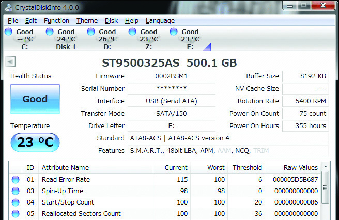The image size is (339, 220).
Task: Open the Theme menu
Action: [87, 21]
